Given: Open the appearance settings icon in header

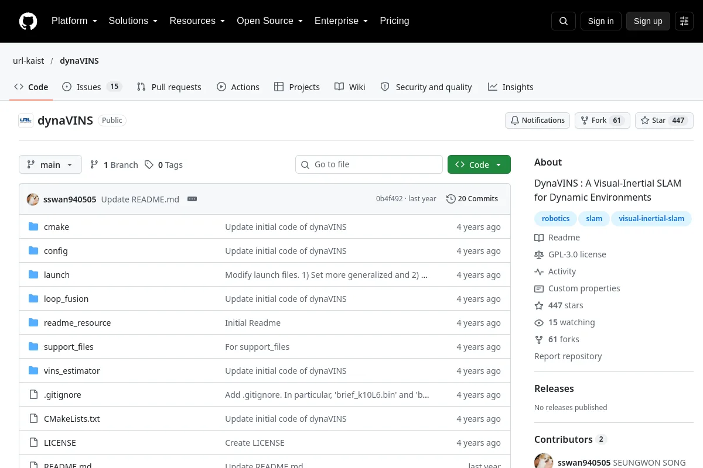Looking at the screenshot, I should [684, 21].
